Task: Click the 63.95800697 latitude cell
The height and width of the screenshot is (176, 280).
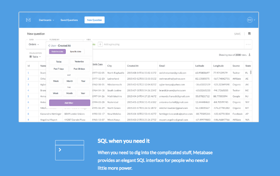Action: (x=202, y=73)
